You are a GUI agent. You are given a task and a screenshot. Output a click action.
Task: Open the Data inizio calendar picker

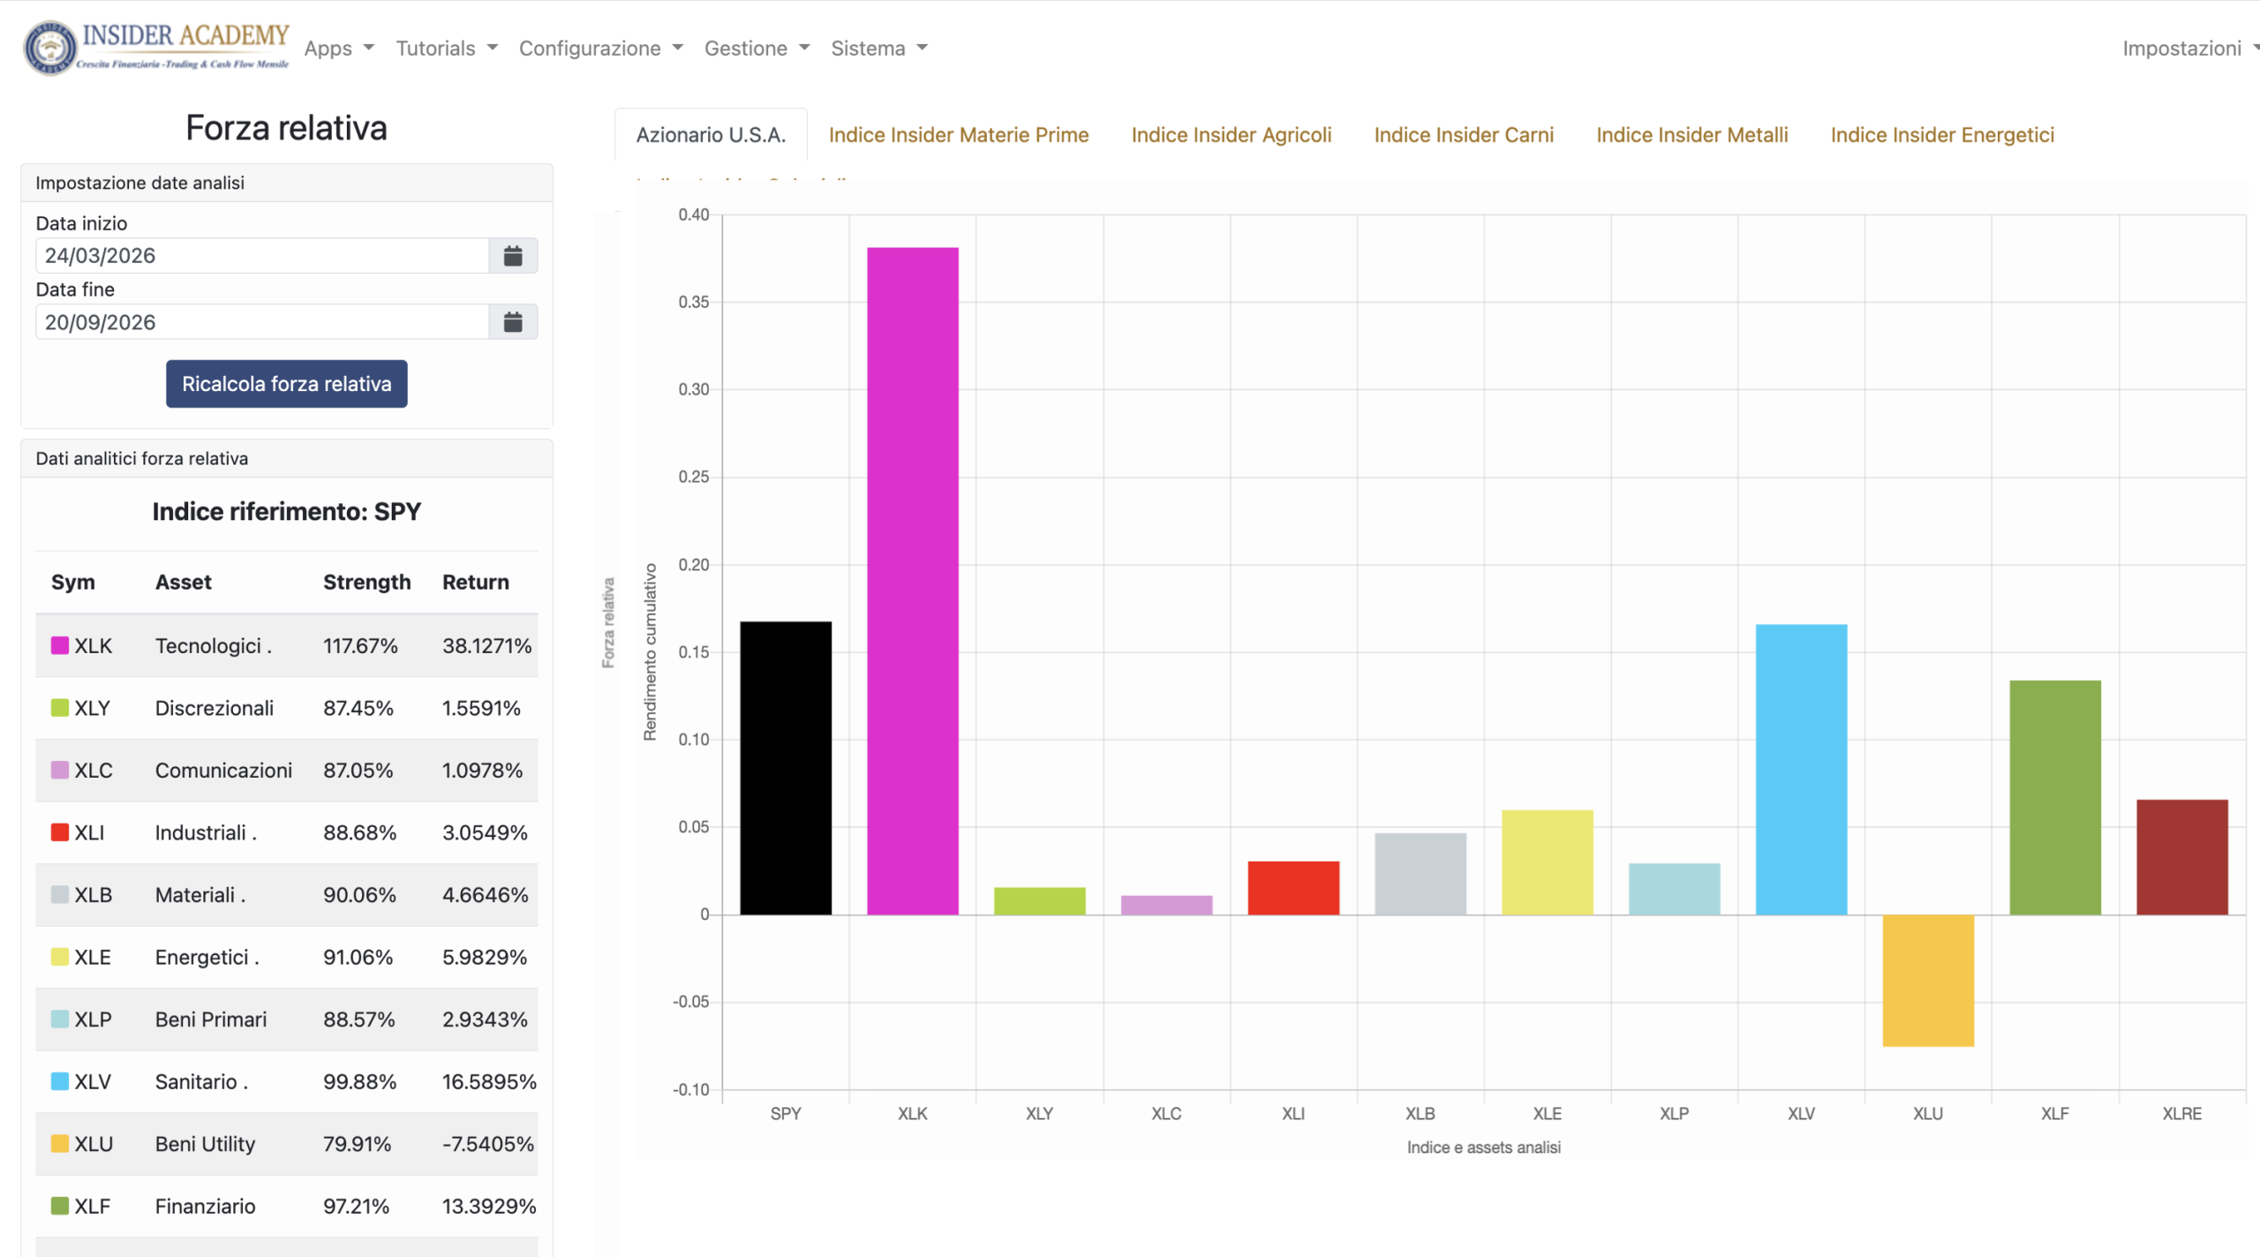tap(513, 256)
